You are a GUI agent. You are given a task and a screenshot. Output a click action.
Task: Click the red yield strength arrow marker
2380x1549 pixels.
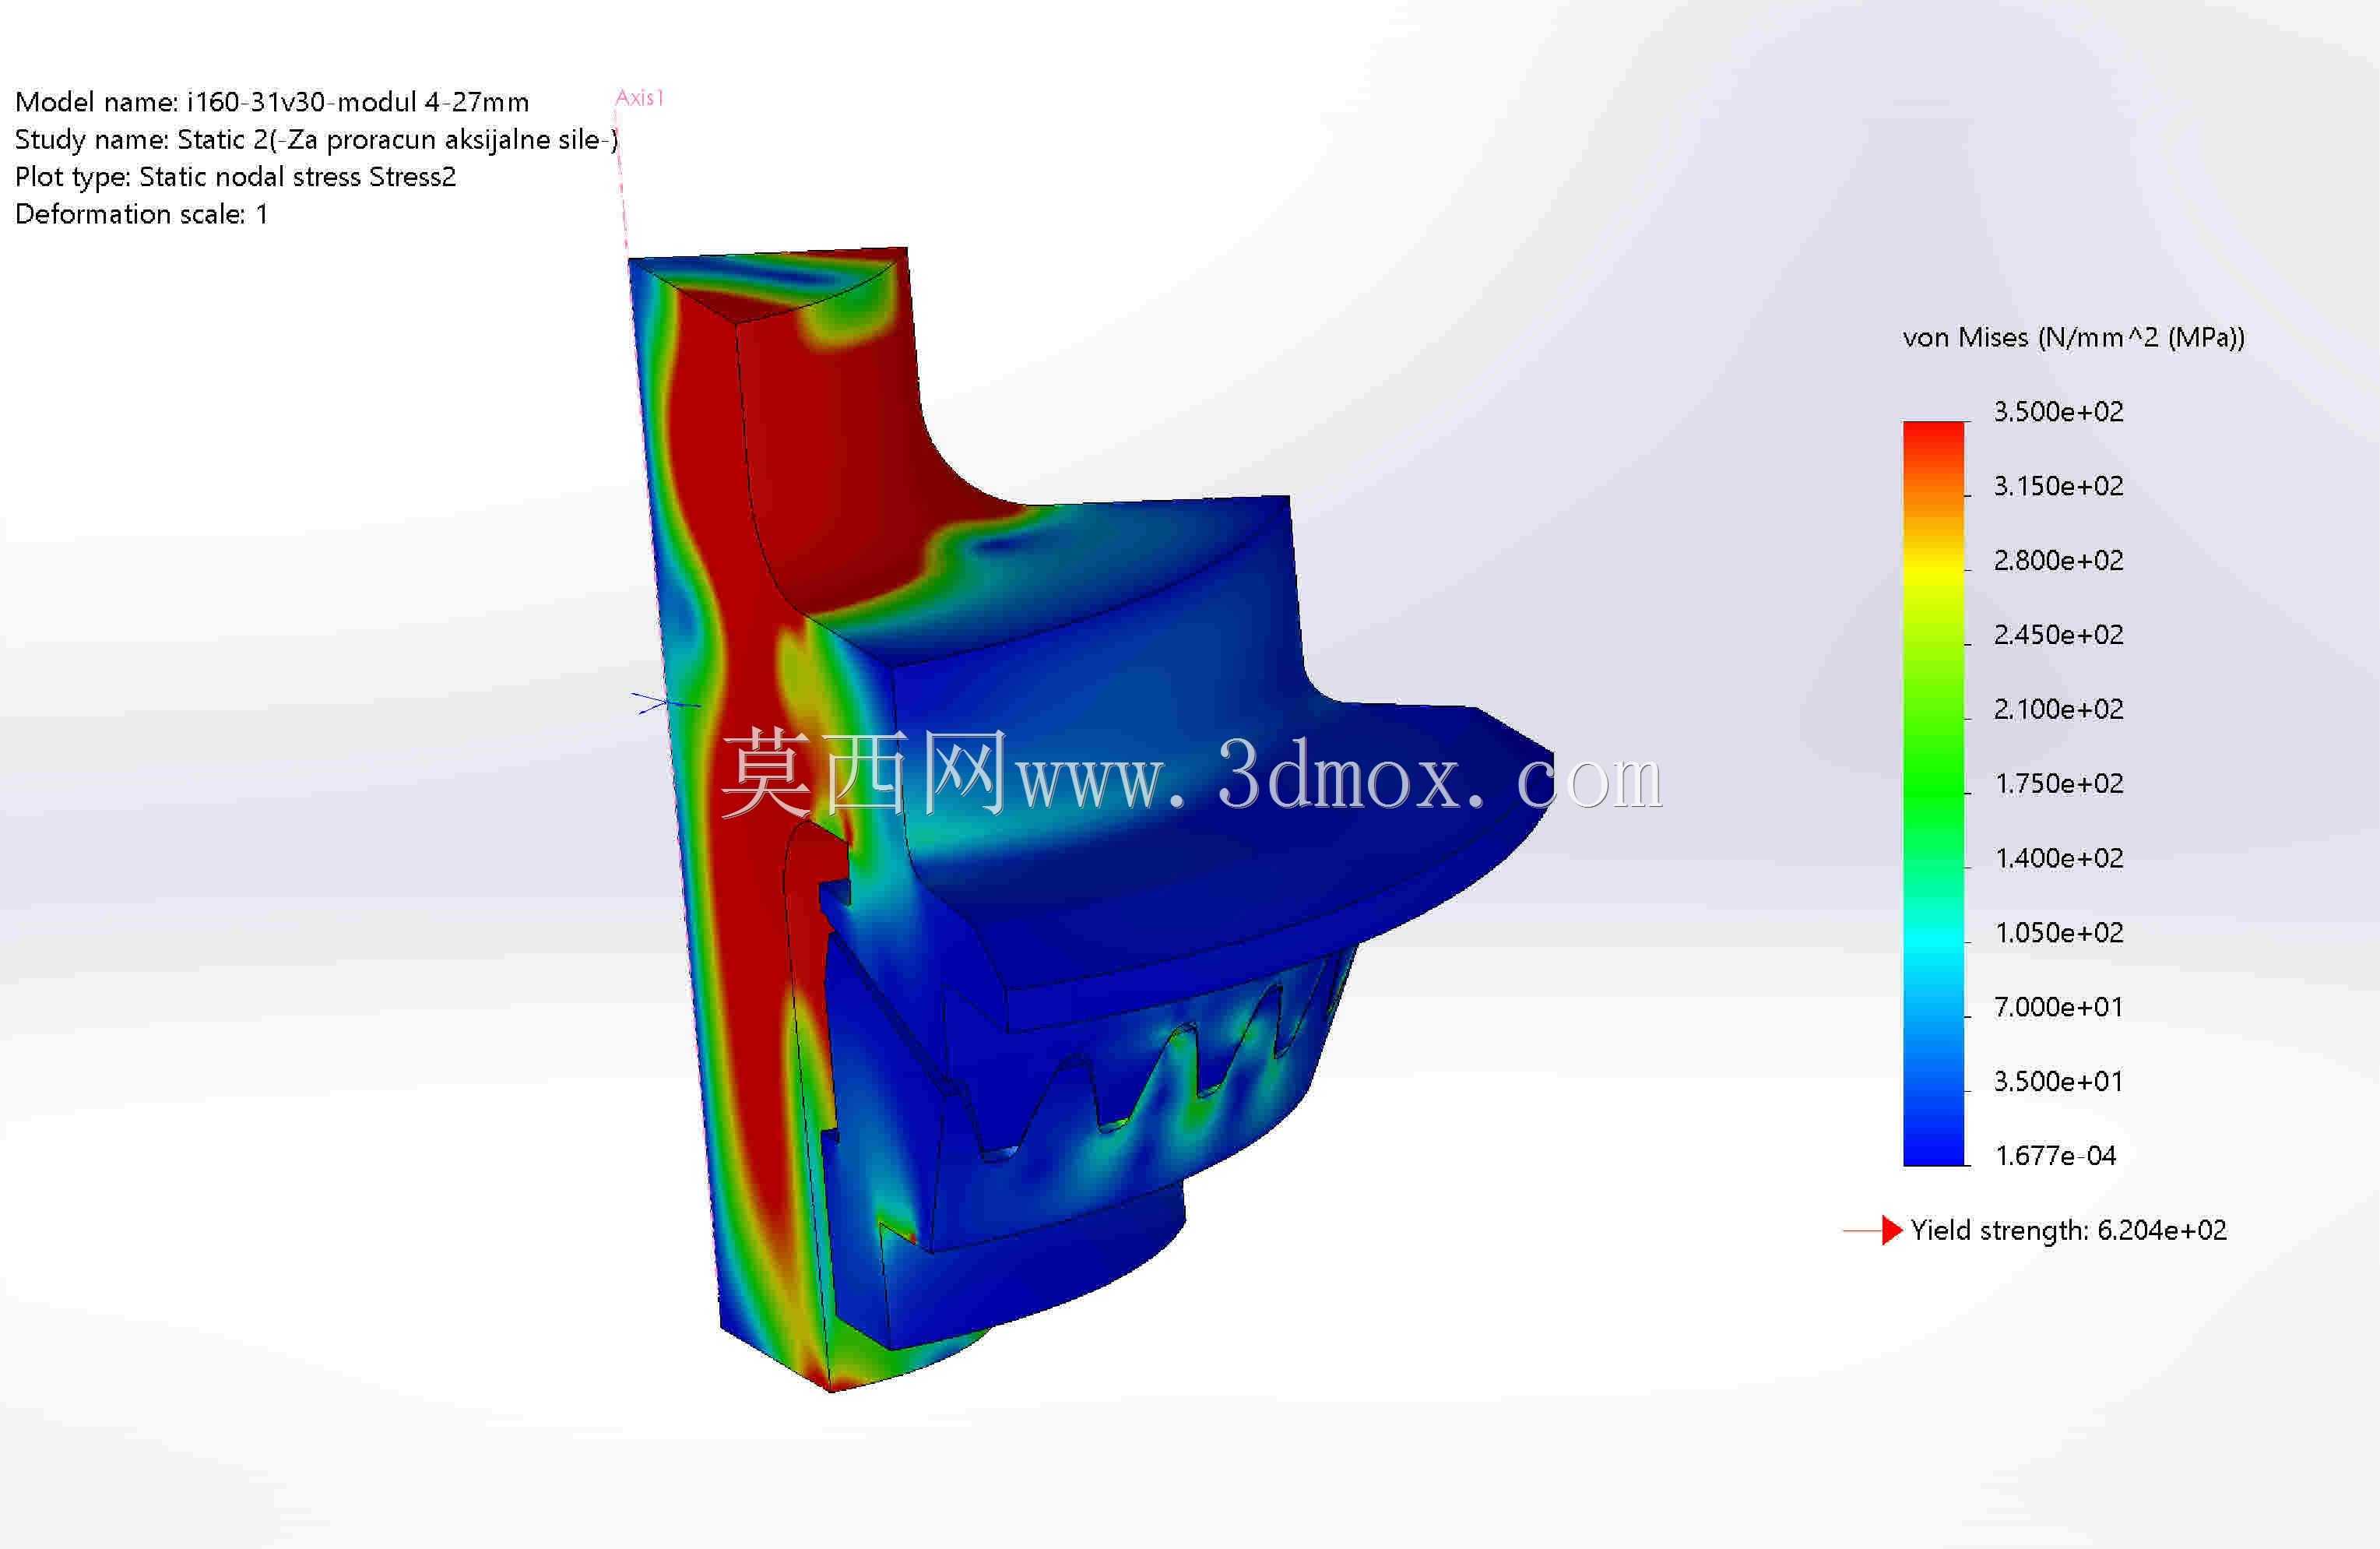click(x=1872, y=1231)
